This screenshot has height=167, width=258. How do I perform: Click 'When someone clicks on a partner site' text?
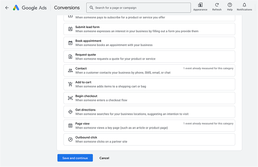(x=101, y=142)
